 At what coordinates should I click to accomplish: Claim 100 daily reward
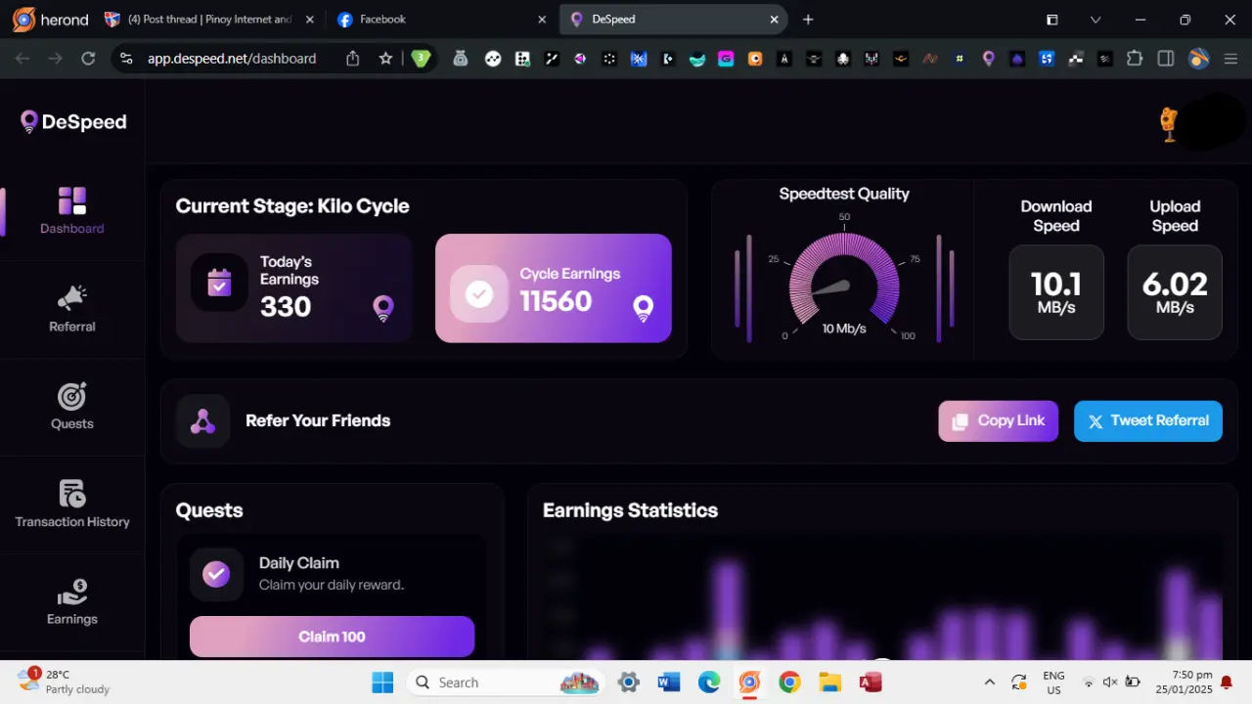coord(332,637)
